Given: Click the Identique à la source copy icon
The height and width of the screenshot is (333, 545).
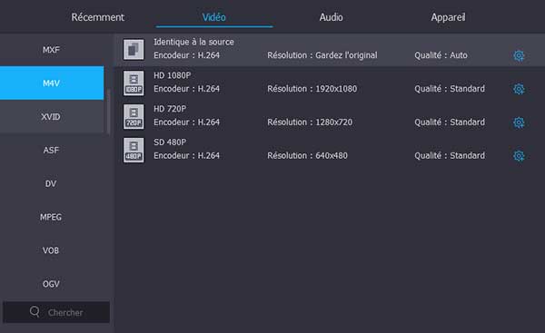Looking at the screenshot, I should point(134,49).
